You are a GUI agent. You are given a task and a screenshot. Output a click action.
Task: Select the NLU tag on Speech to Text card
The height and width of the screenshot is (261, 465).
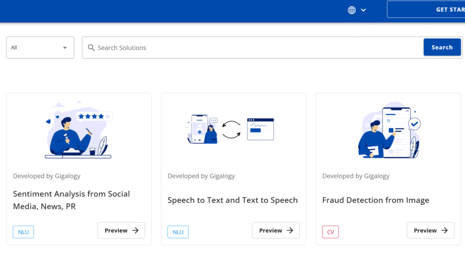(x=178, y=232)
